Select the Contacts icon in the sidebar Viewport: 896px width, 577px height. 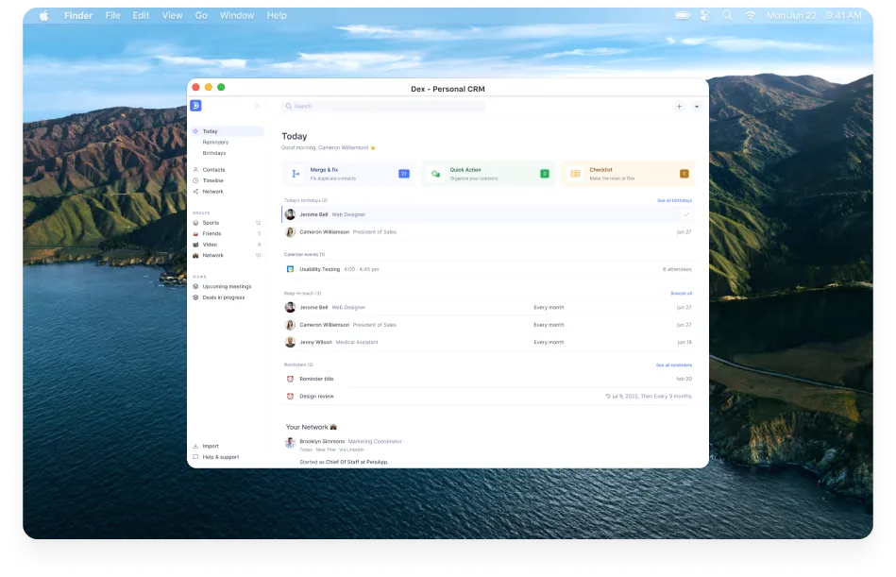pos(197,169)
